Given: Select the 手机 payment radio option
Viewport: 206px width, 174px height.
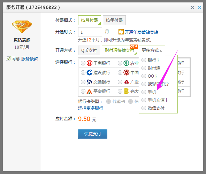Looking at the screenshot, I should pyautogui.click(x=144, y=92).
